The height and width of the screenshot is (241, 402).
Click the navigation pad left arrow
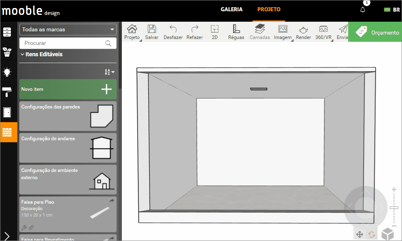pyautogui.click(x=350, y=208)
